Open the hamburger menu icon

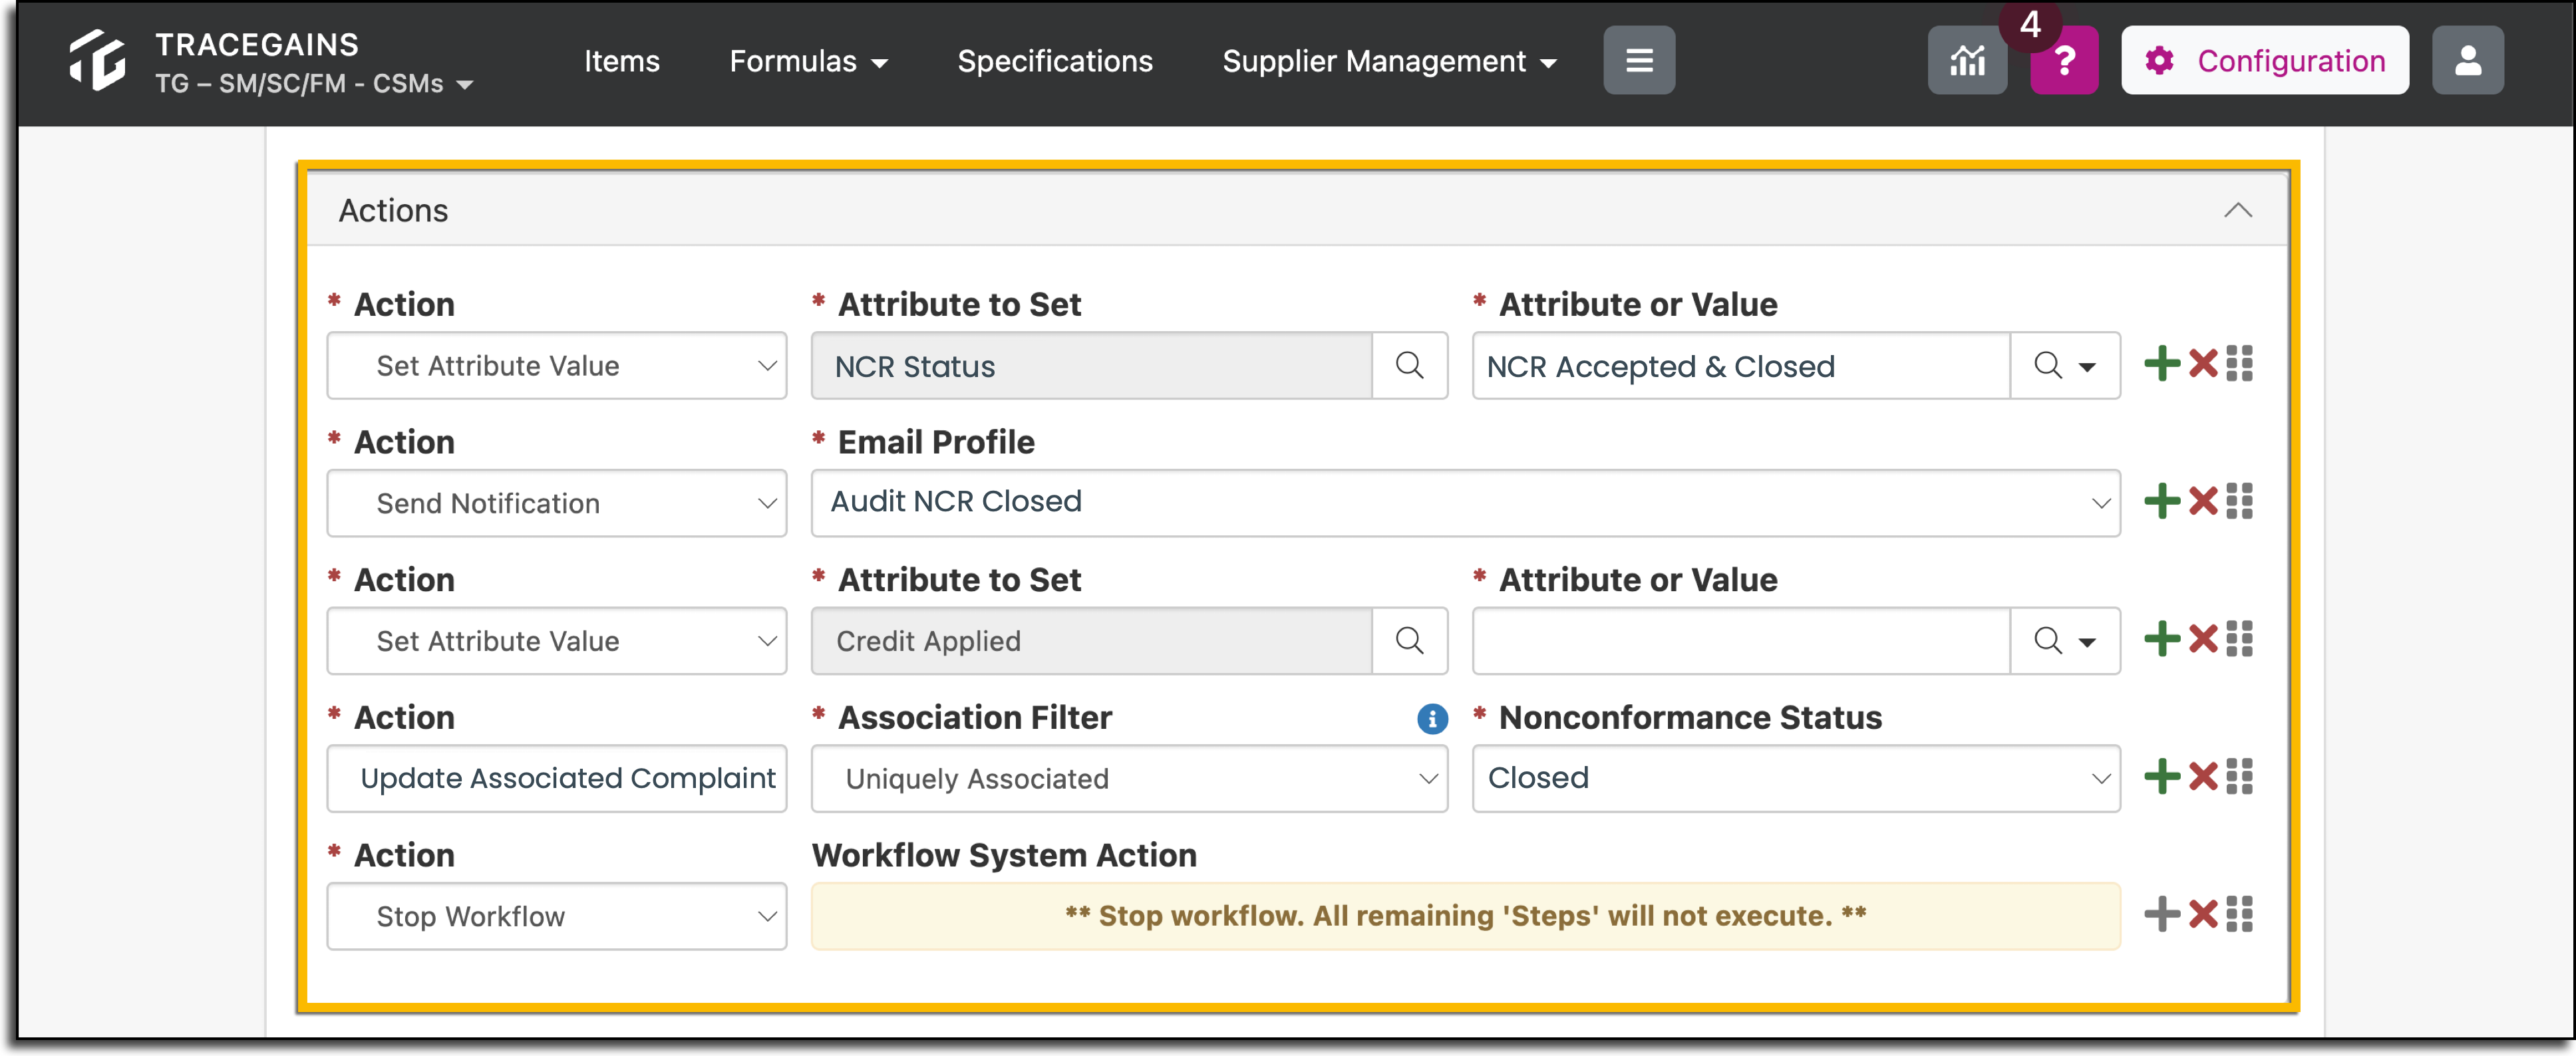tap(1638, 61)
